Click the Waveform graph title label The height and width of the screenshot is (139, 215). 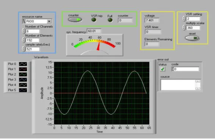point(41,57)
